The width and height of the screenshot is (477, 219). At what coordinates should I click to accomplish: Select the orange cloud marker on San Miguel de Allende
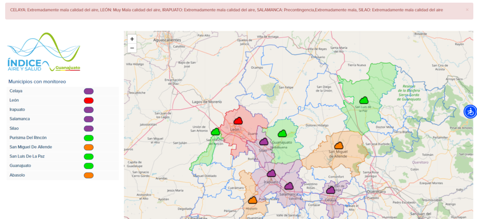(339, 146)
